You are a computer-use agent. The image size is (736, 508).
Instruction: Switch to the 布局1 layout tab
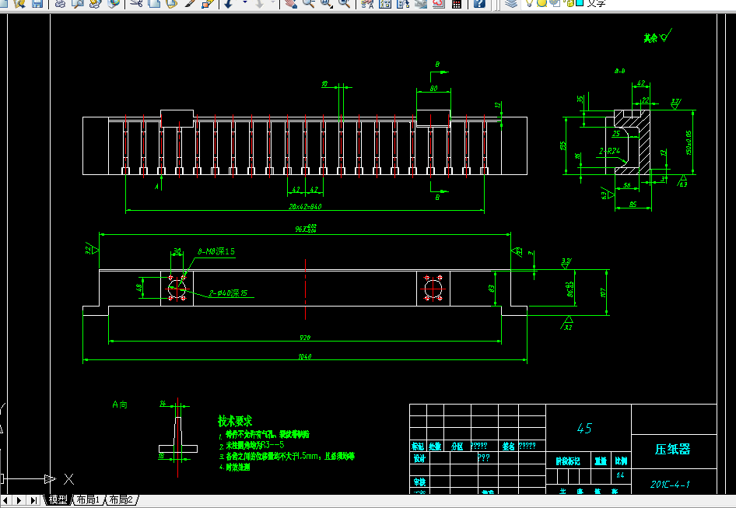[88, 500]
